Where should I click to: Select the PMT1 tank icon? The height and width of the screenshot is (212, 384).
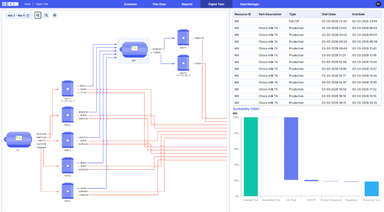[67, 88]
